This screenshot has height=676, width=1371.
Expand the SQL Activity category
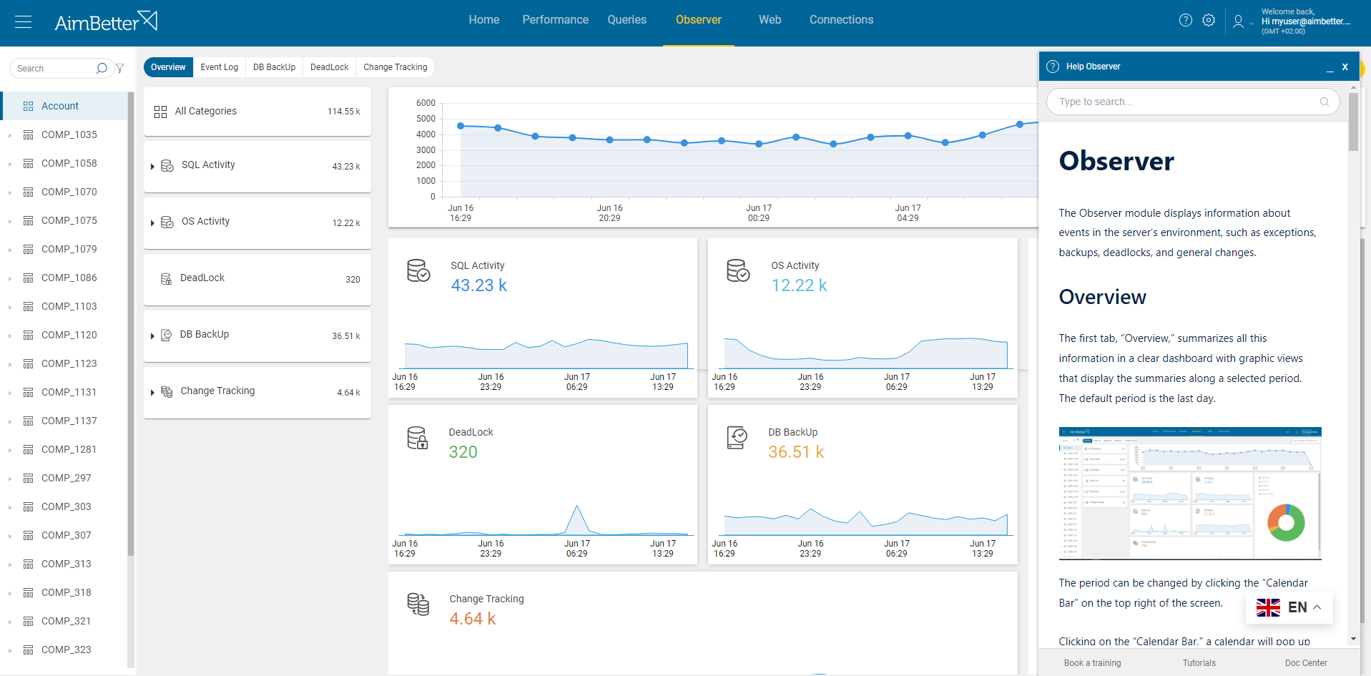[x=152, y=167]
